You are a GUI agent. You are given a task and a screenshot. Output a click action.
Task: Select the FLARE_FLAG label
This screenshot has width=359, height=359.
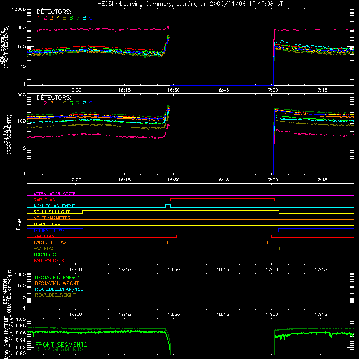pos(47,224)
